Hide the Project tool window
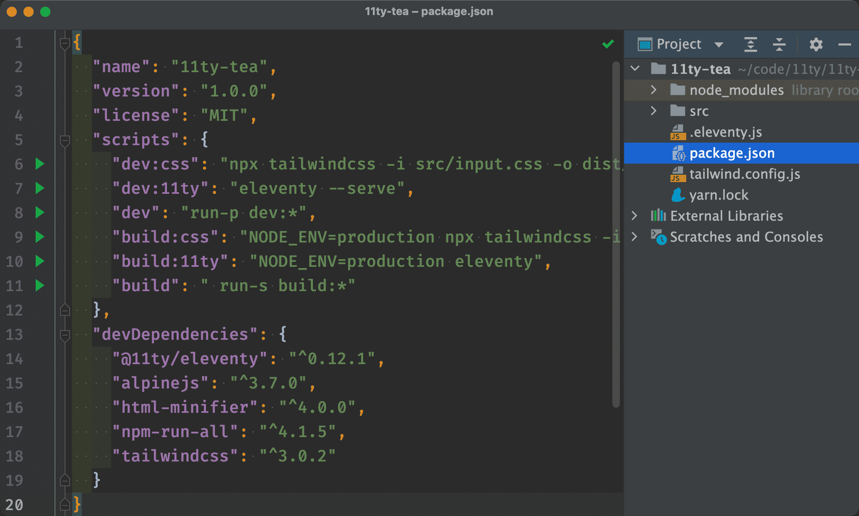This screenshot has width=859, height=516. (844, 44)
